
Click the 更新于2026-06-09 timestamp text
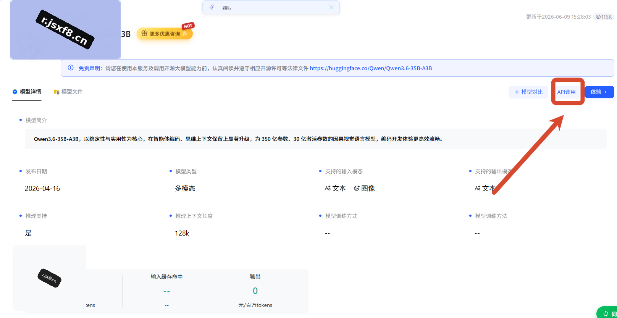tap(558, 17)
